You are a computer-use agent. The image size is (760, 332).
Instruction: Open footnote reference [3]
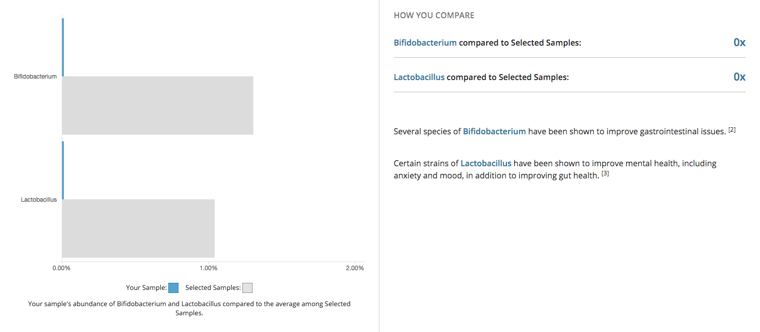[605, 173]
